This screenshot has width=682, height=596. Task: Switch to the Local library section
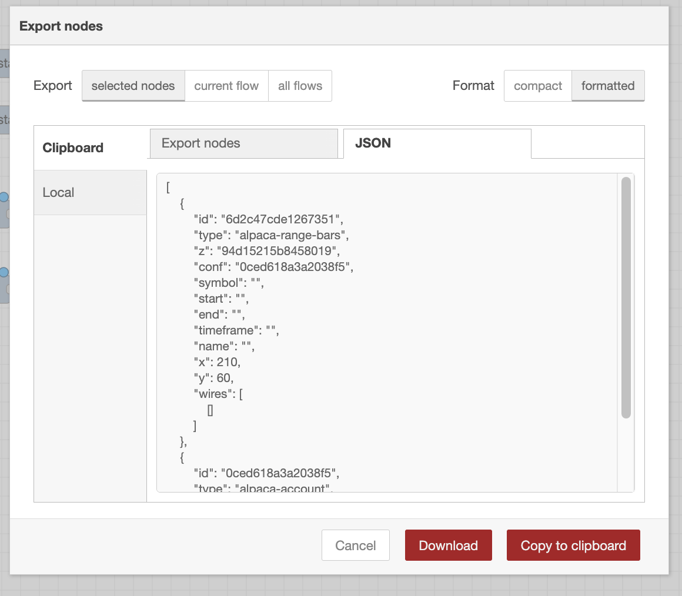[x=59, y=193]
